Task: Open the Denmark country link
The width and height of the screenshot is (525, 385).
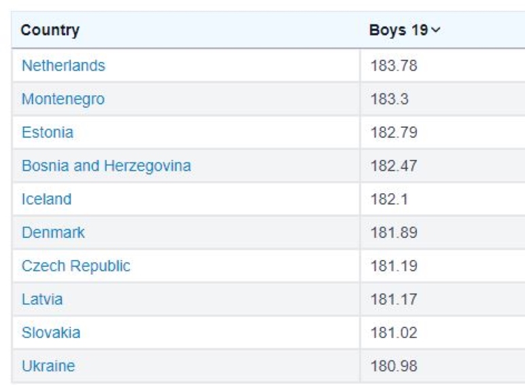Action: coord(53,233)
